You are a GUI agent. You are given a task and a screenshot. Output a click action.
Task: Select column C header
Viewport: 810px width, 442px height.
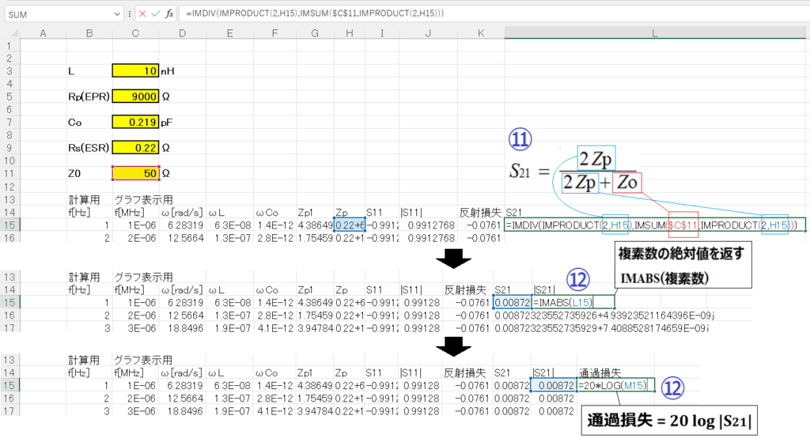point(136,32)
